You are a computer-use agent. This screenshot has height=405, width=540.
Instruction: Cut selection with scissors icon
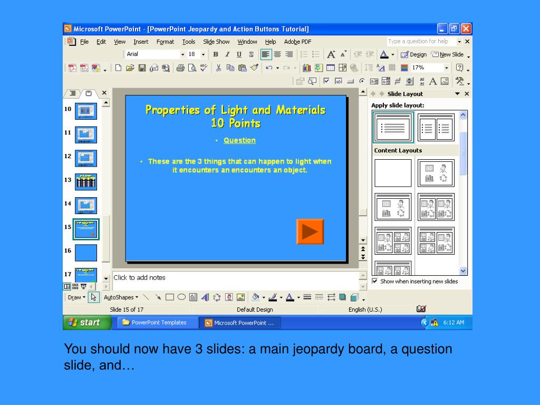coord(218,68)
